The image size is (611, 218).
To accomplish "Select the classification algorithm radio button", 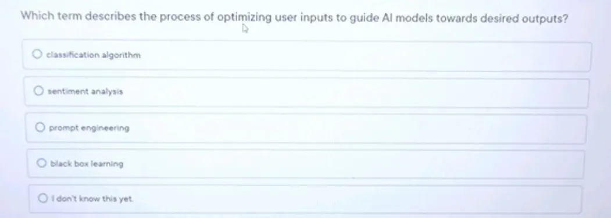I will (37, 55).
